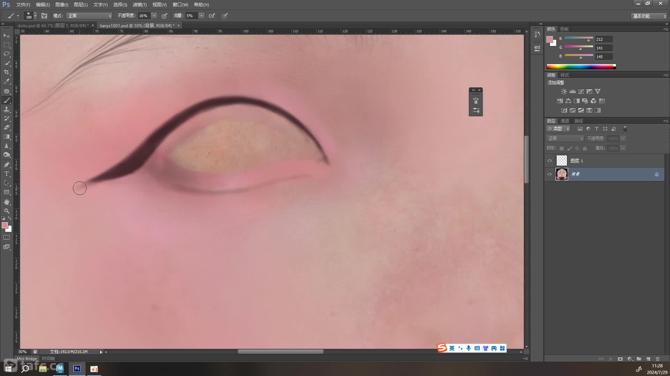
Task: Click the horizontal canvas scrollbar
Action: pos(281,352)
